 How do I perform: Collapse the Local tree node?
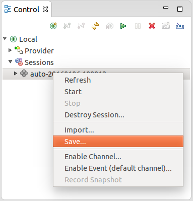tap(5, 39)
